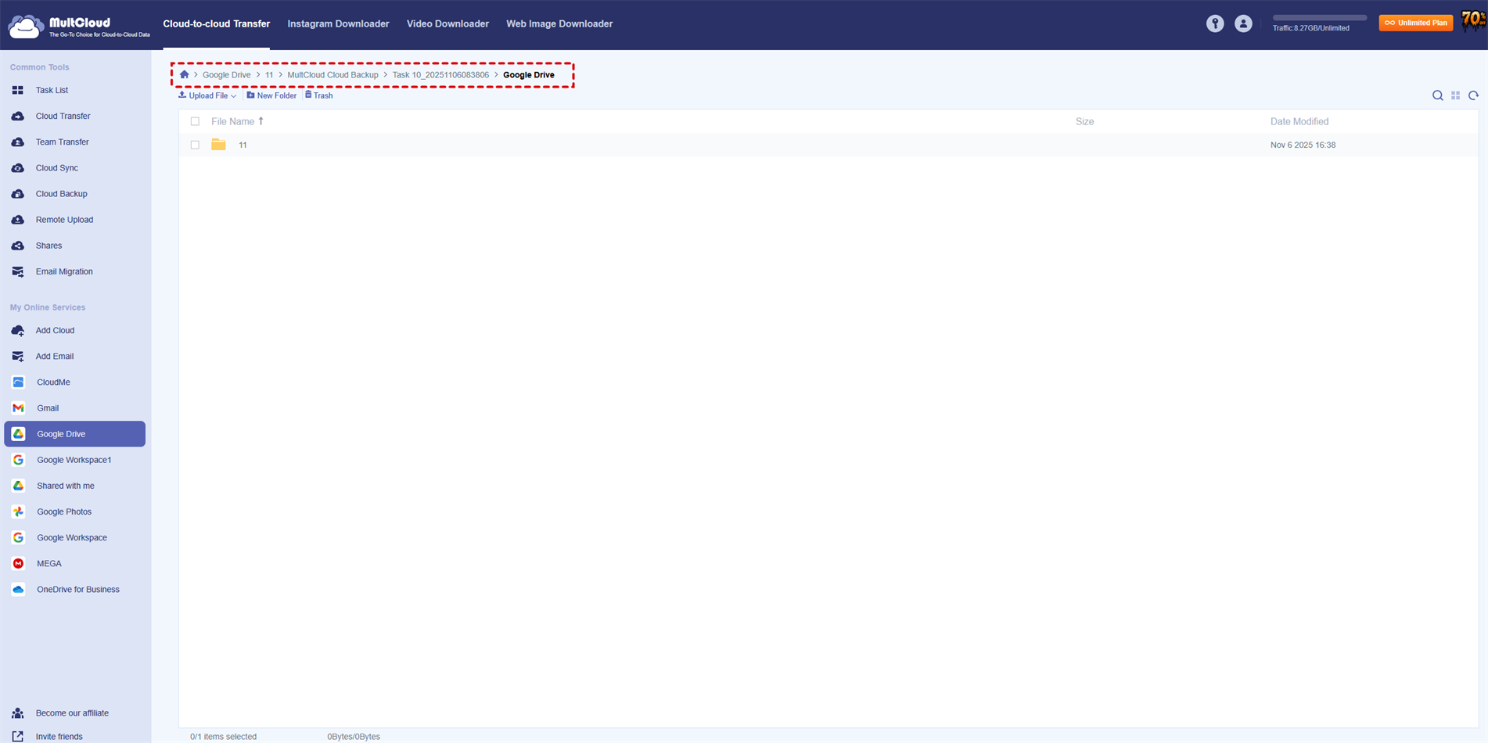Click the Traffic 8.27GB/Unlimited text
Screen dimensions: 1488x743
tap(1311, 28)
